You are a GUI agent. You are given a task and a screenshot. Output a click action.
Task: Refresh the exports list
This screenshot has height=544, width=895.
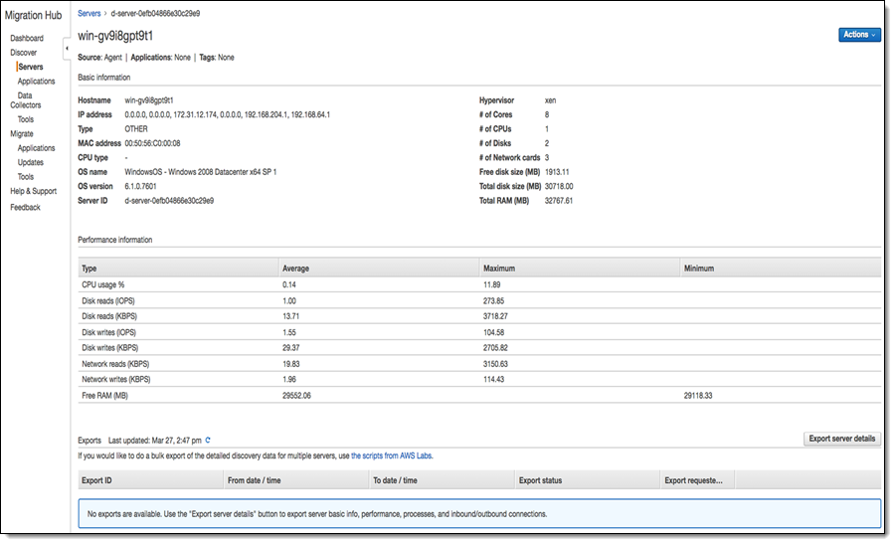pyautogui.click(x=208, y=440)
